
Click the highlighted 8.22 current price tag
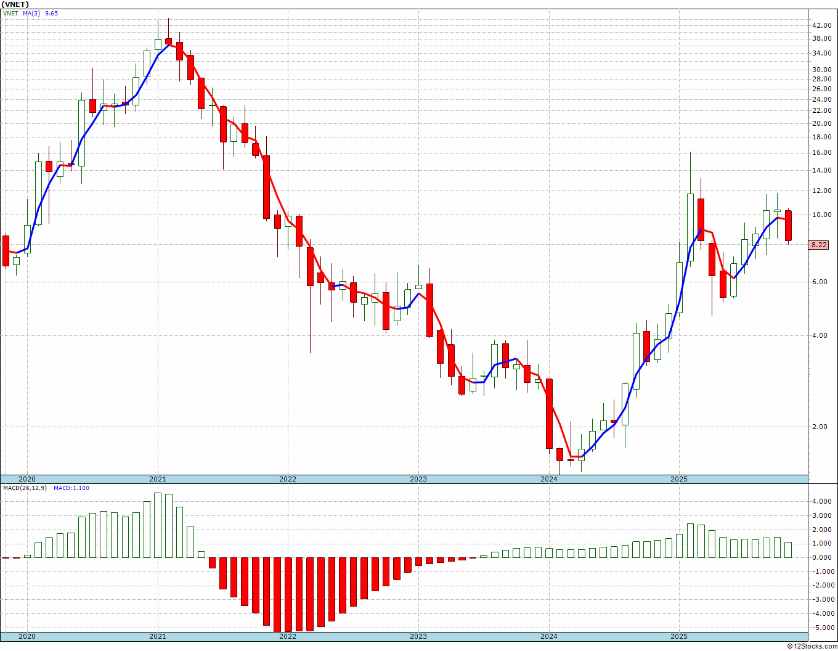[x=819, y=245]
